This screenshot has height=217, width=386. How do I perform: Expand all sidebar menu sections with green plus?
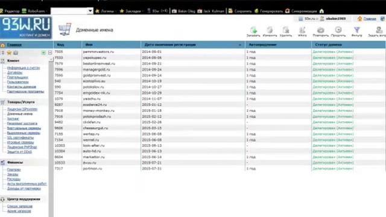(43, 52)
